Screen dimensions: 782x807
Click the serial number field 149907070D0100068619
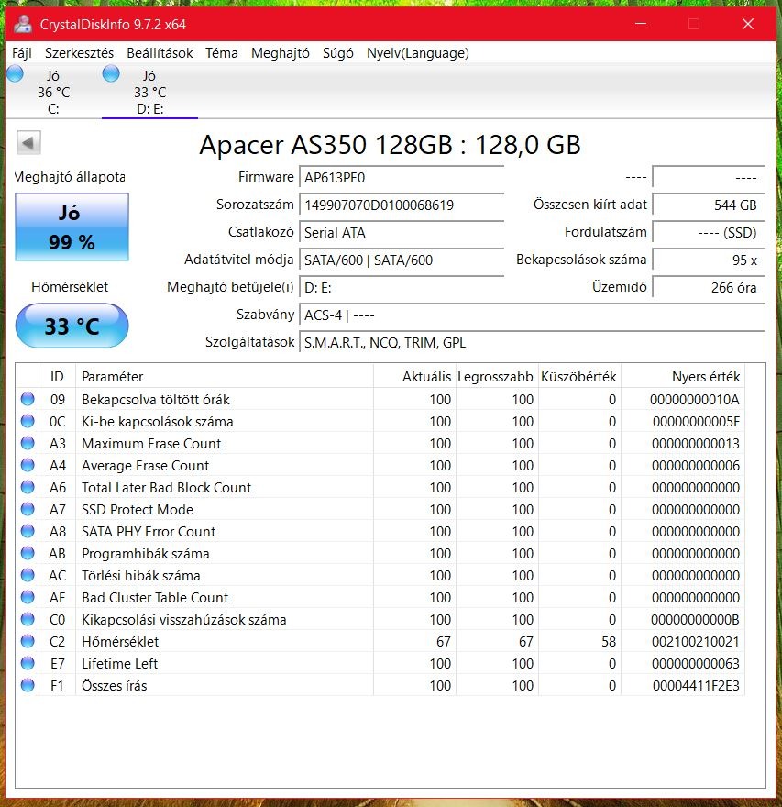click(402, 205)
